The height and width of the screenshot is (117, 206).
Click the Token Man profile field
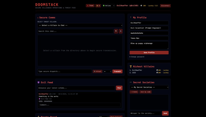pyautogui.click(x=149, y=38)
